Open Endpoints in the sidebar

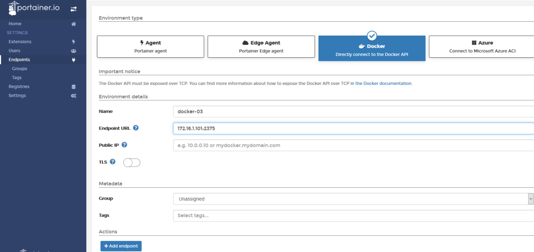[19, 60]
